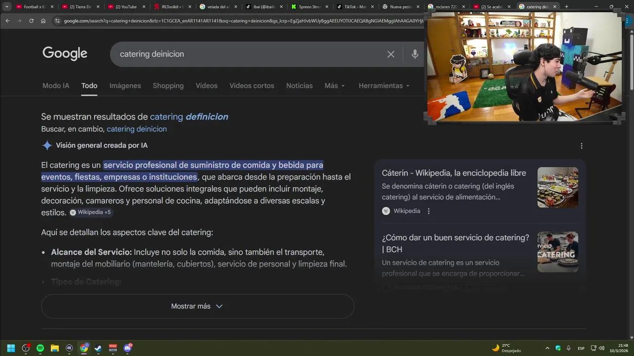Go back to previous page
Screen dimensions: 634x356
click(x=7, y=21)
